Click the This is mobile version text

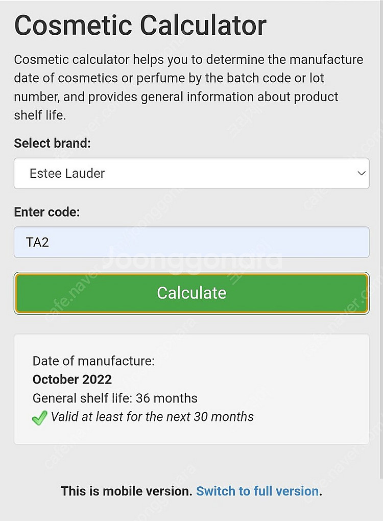[x=126, y=491]
